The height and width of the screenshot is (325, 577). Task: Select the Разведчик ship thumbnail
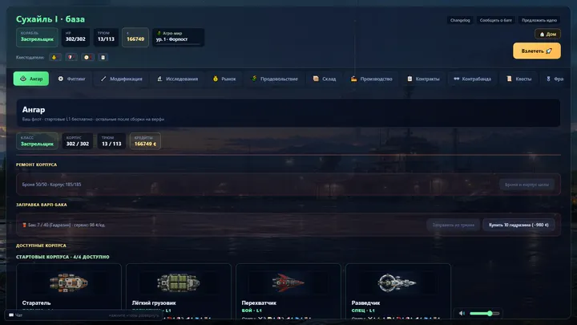397,282
